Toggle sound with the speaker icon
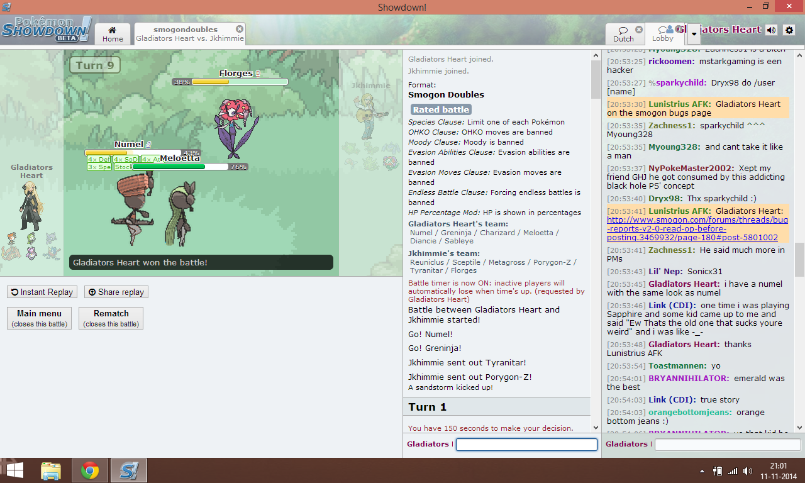Image resolution: width=805 pixels, height=483 pixels. (772, 30)
